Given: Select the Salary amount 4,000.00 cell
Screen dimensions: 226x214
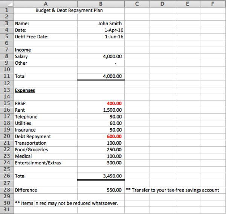Looking at the screenshot, I should tap(112, 56).
